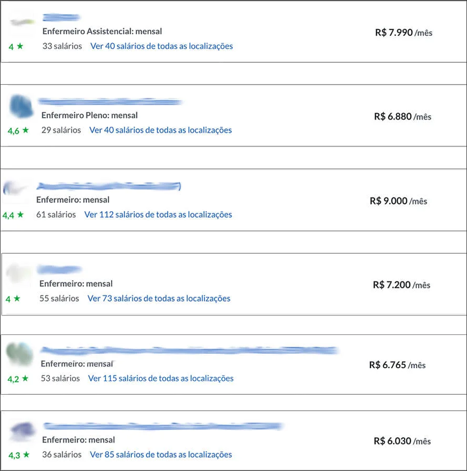Click the purple logo of R$ 6.030 listing
Screen dimensions: 467x471
[22, 430]
